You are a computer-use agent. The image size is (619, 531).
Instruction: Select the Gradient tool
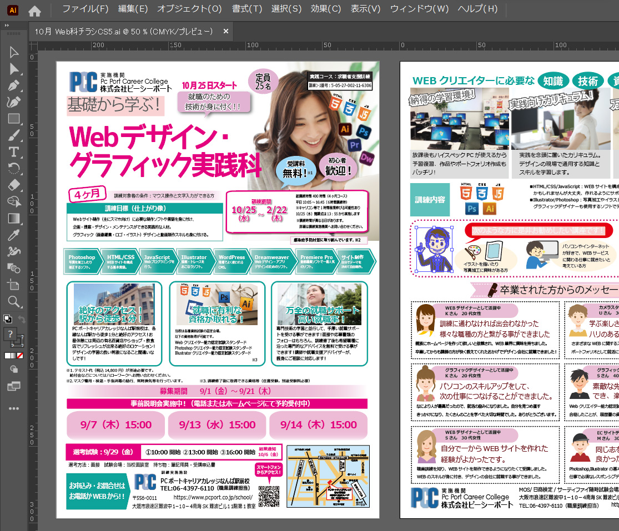click(x=14, y=218)
